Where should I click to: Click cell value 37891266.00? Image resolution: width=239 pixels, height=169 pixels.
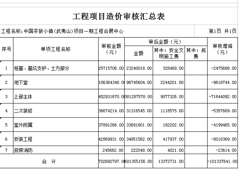pos(111,125)
